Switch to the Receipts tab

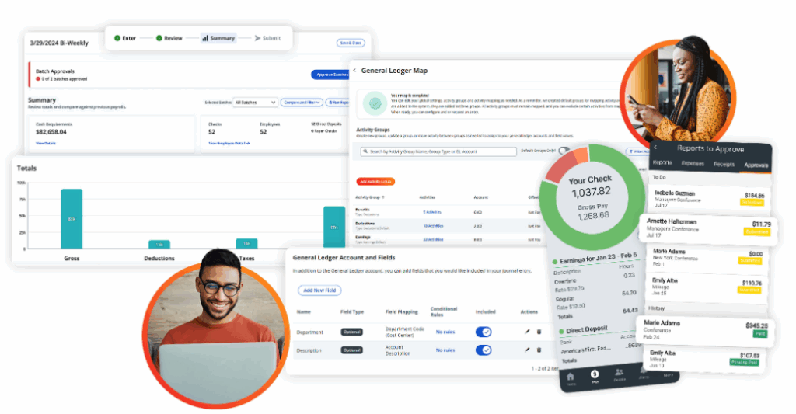pos(724,164)
